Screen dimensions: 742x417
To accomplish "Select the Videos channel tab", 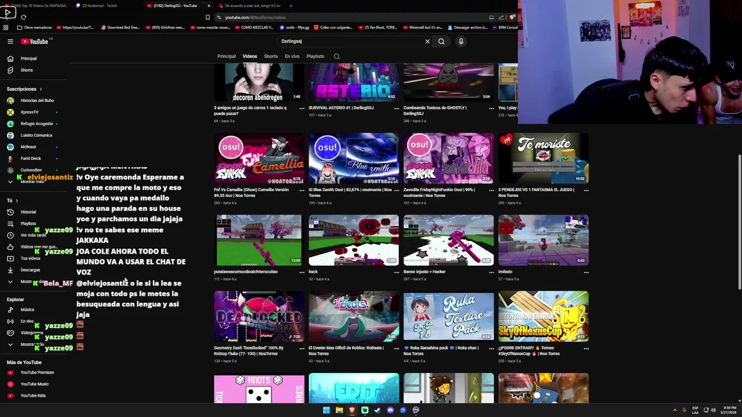I will [250, 56].
